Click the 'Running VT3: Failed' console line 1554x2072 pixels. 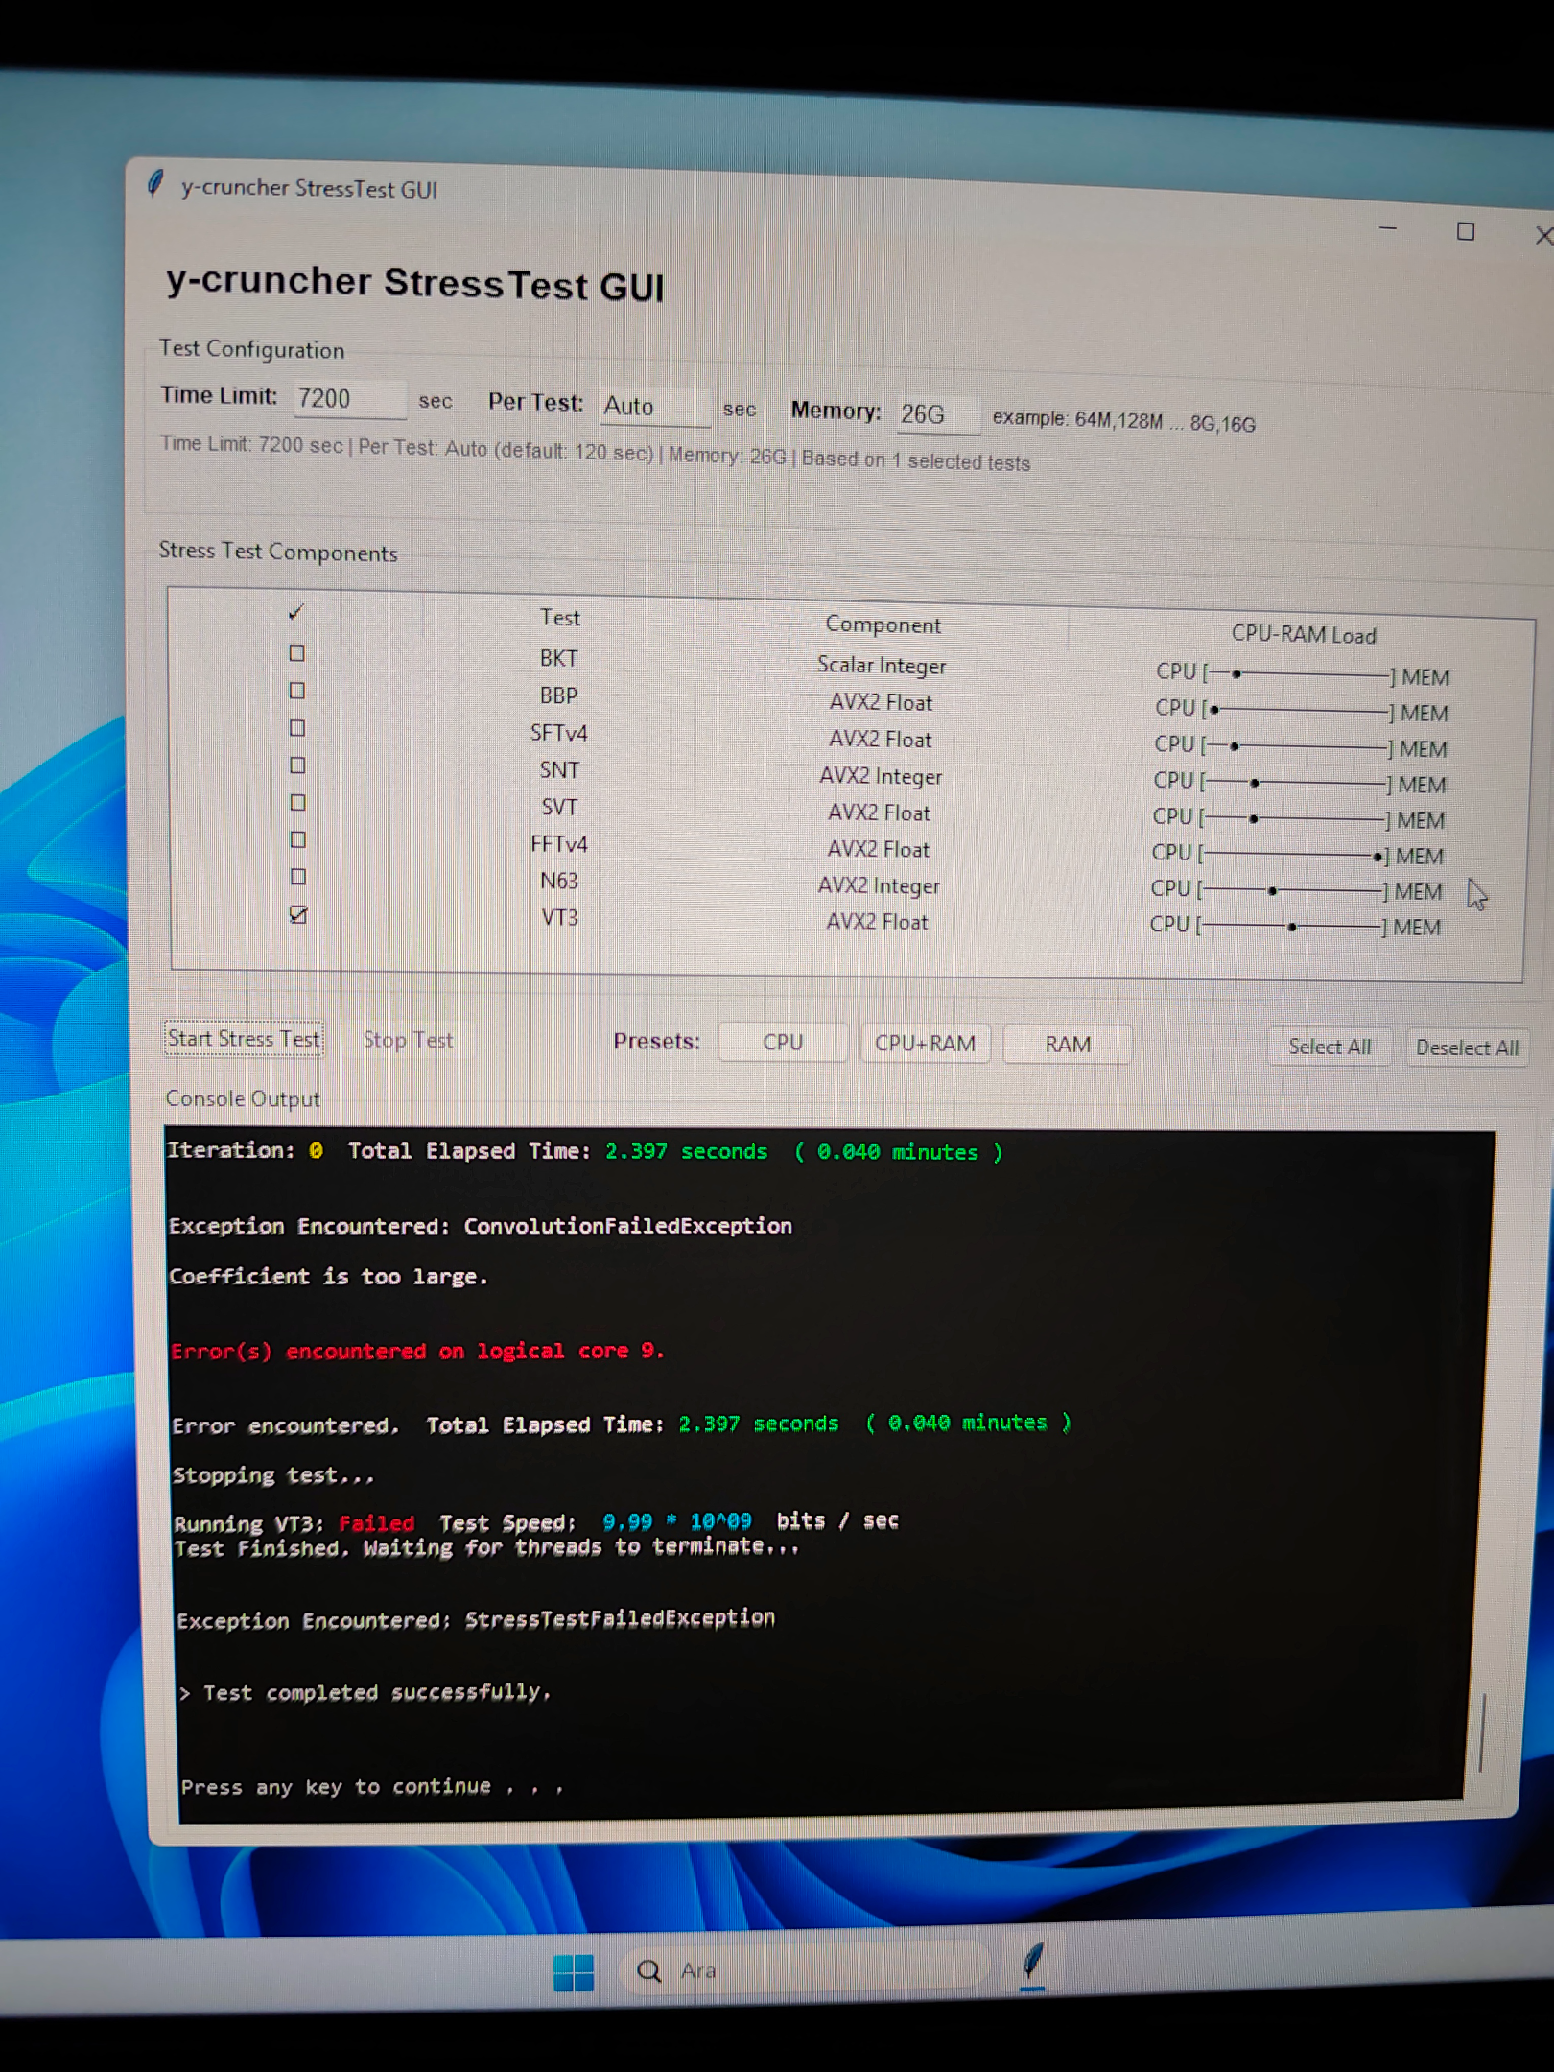(x=536, y=1522)
